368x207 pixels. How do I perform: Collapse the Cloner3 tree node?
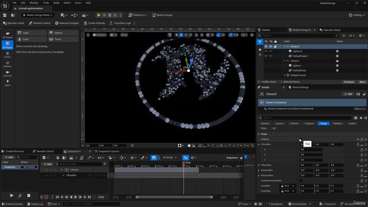tap(285, 47)
